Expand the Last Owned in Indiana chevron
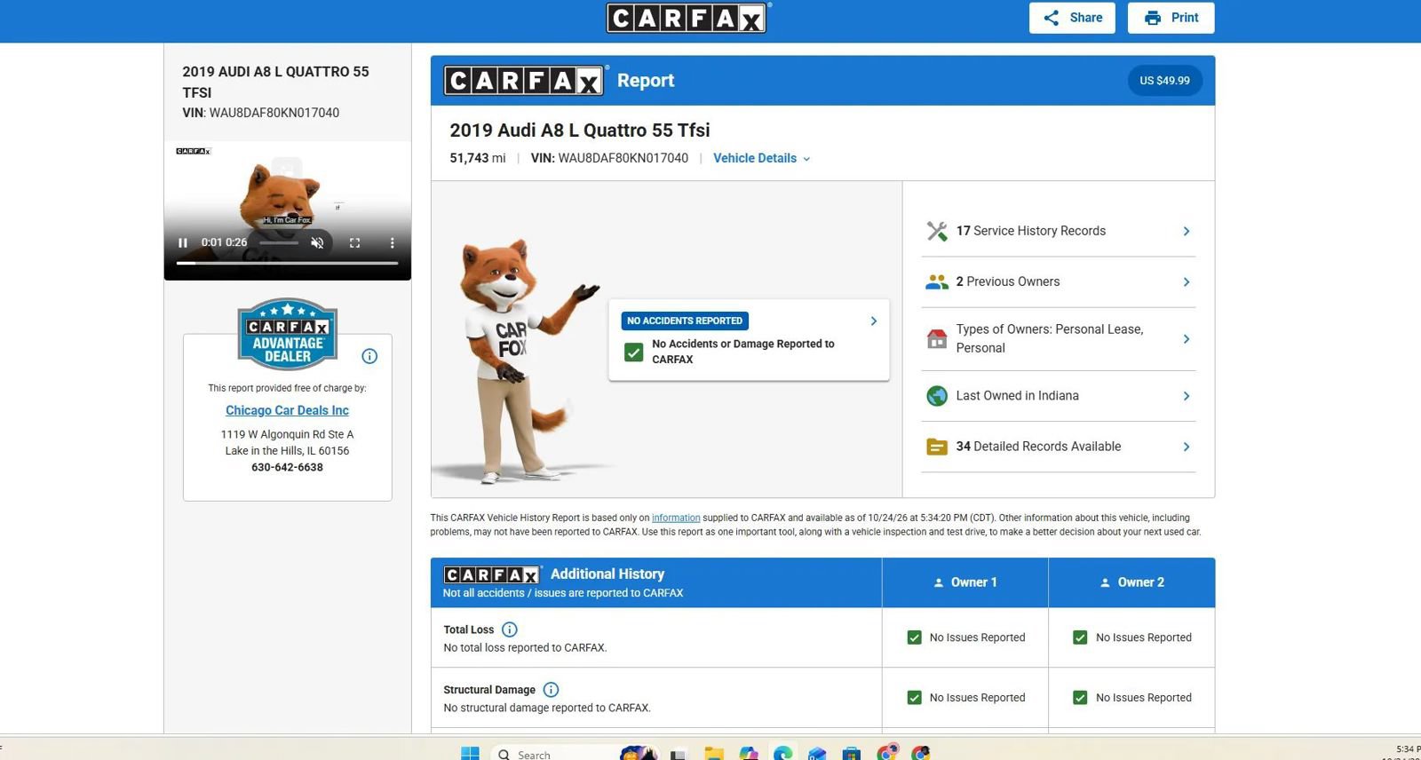 click(x=1187, y=396)
